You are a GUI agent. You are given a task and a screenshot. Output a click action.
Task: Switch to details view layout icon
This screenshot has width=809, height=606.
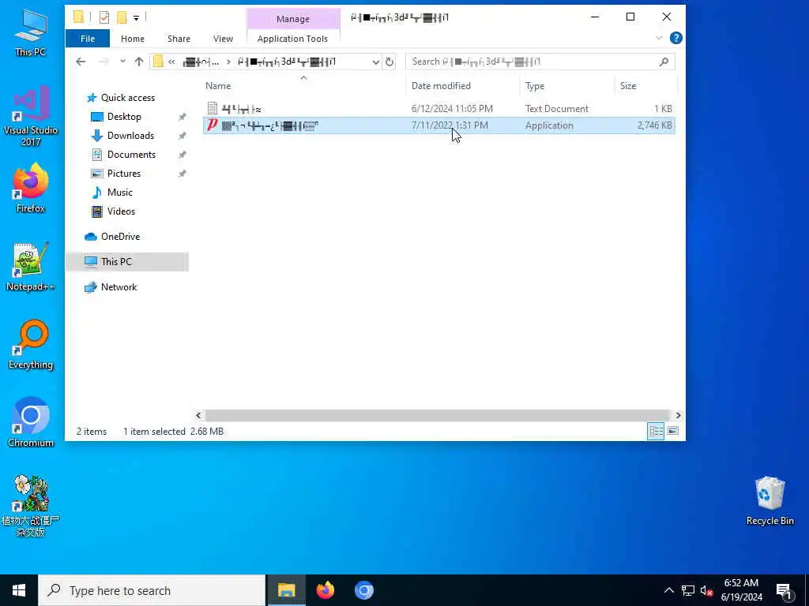point(656,431)
